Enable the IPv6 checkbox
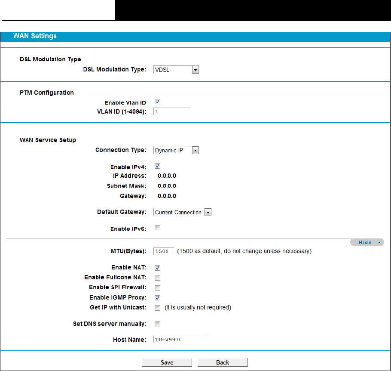 [157, 228]
